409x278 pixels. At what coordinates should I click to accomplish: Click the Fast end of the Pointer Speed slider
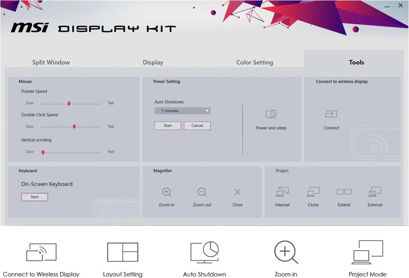click(x=111, y=103)
